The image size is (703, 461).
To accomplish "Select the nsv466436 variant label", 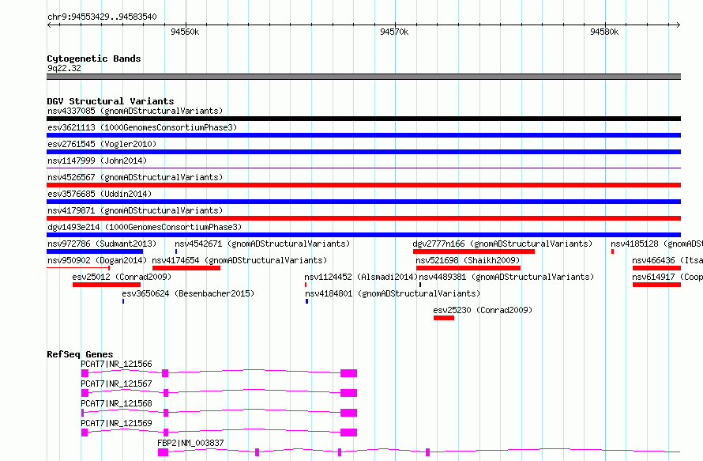I will [667, 260].
